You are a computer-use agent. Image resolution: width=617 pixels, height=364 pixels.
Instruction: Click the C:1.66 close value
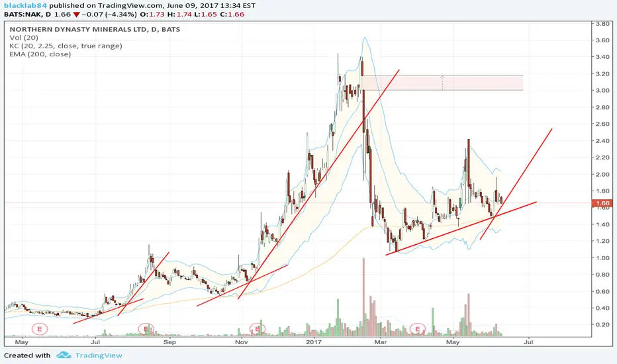tap(232, 15)
